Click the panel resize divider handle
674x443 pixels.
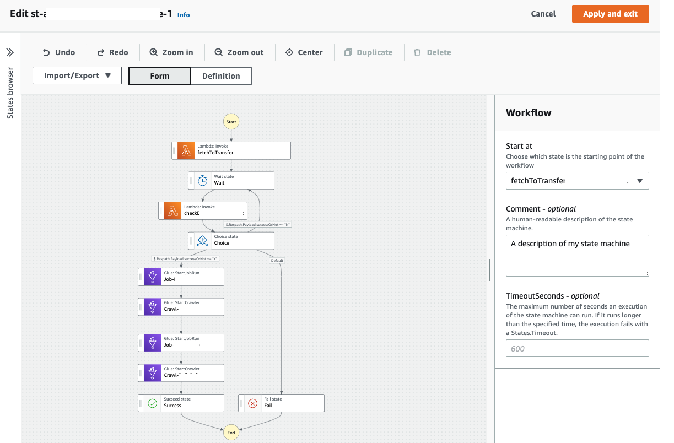click(x=490, y=269)
